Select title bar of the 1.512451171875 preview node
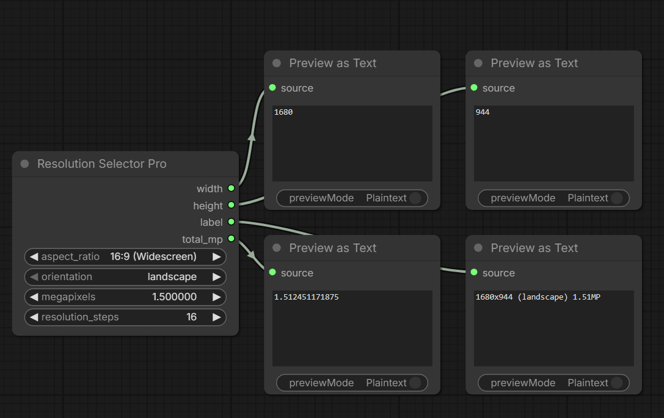Image resolution: width=664 pixels, height=418 pixels. click(352, 248)
